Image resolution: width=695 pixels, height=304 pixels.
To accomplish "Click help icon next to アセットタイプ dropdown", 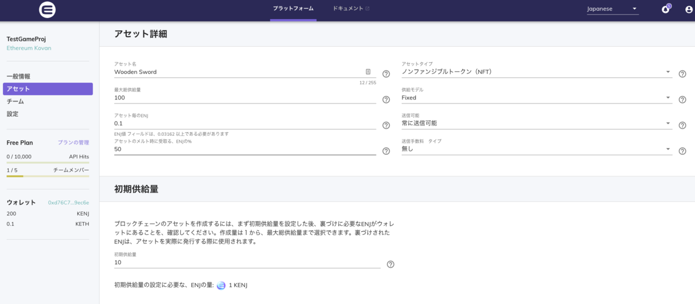I will (682, 74).
